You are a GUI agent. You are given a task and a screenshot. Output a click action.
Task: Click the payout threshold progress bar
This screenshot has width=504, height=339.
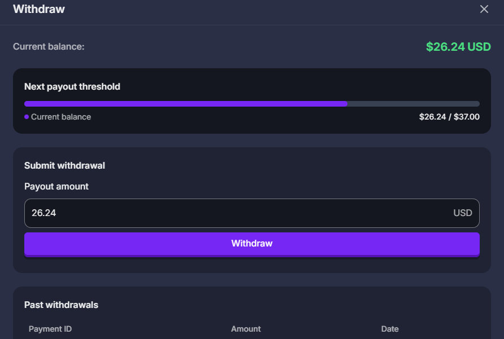(x=252, y=104)
